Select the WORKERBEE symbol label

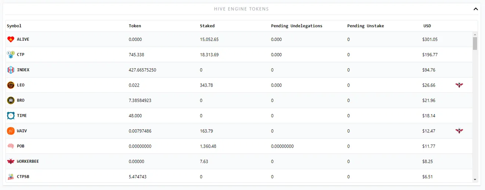coord(28,161)
